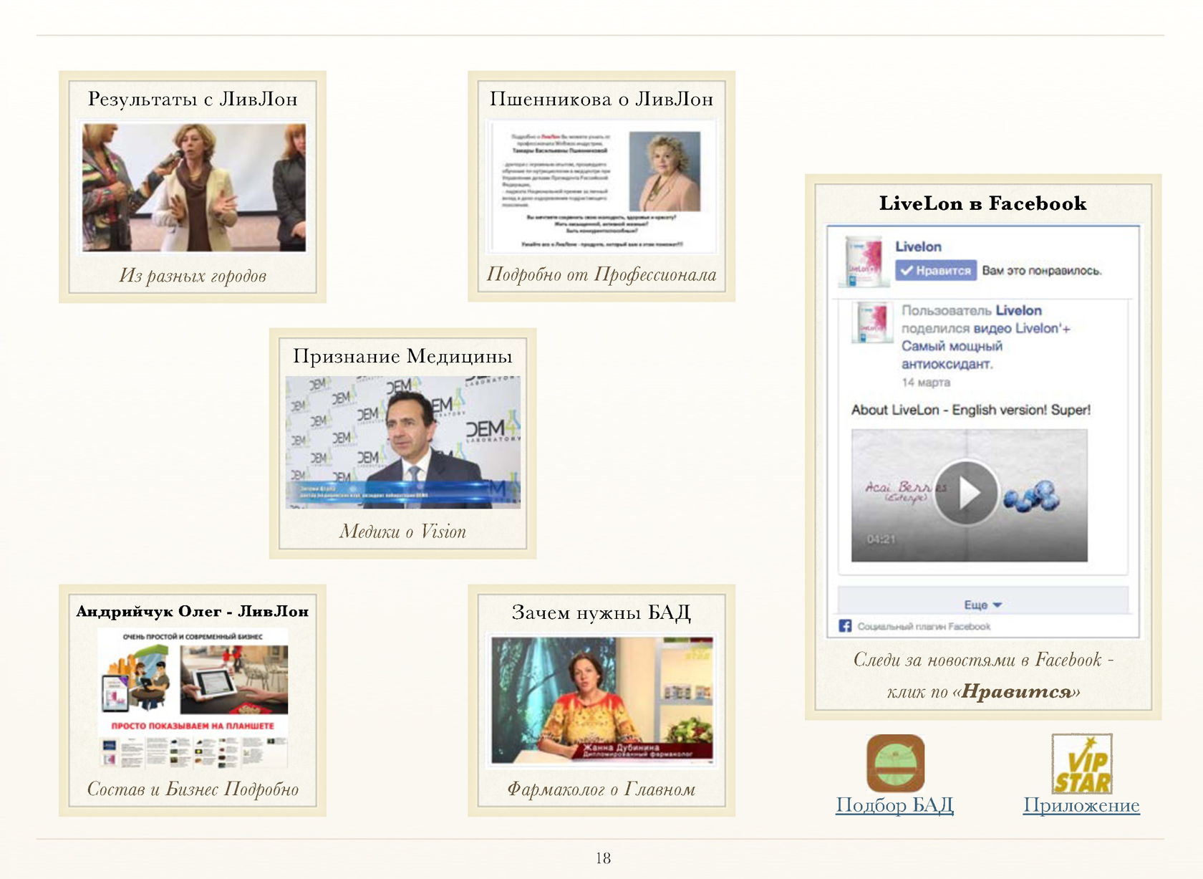Click the page number 18

point(603,858)
